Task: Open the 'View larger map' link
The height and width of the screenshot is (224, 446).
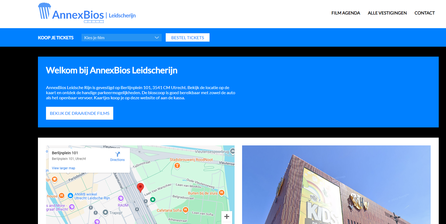Action: 63,168
